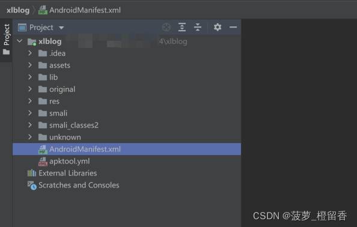The height and width of the screenshot is (227, 357).
Task: Click xlblog breadcrumb in navigation bar
Action: [x=18, y=10]
